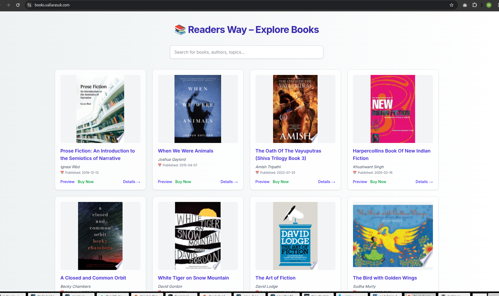Image resolution: width=499 pixels, height=296 pixels.
Task: Open the screenshot camera extension icon
Action: 465,5
